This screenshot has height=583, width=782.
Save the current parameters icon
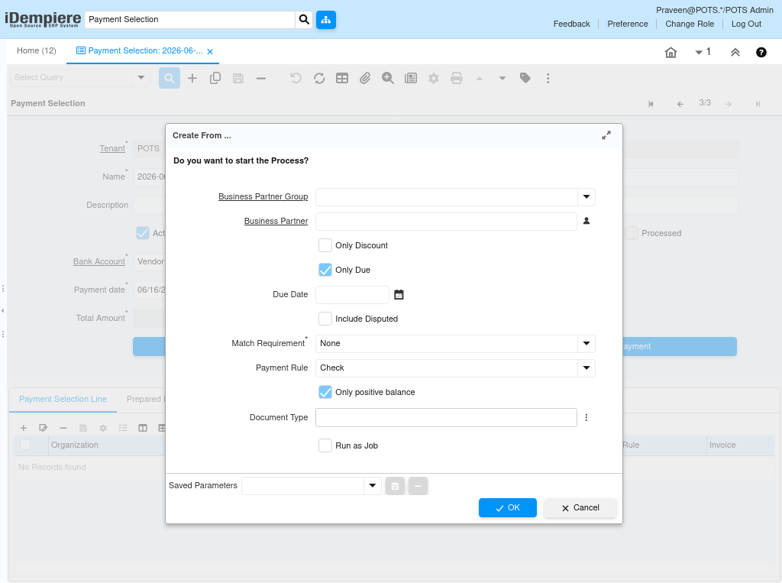pos(395,486)
